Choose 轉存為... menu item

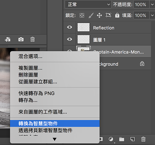coord(55,100)
